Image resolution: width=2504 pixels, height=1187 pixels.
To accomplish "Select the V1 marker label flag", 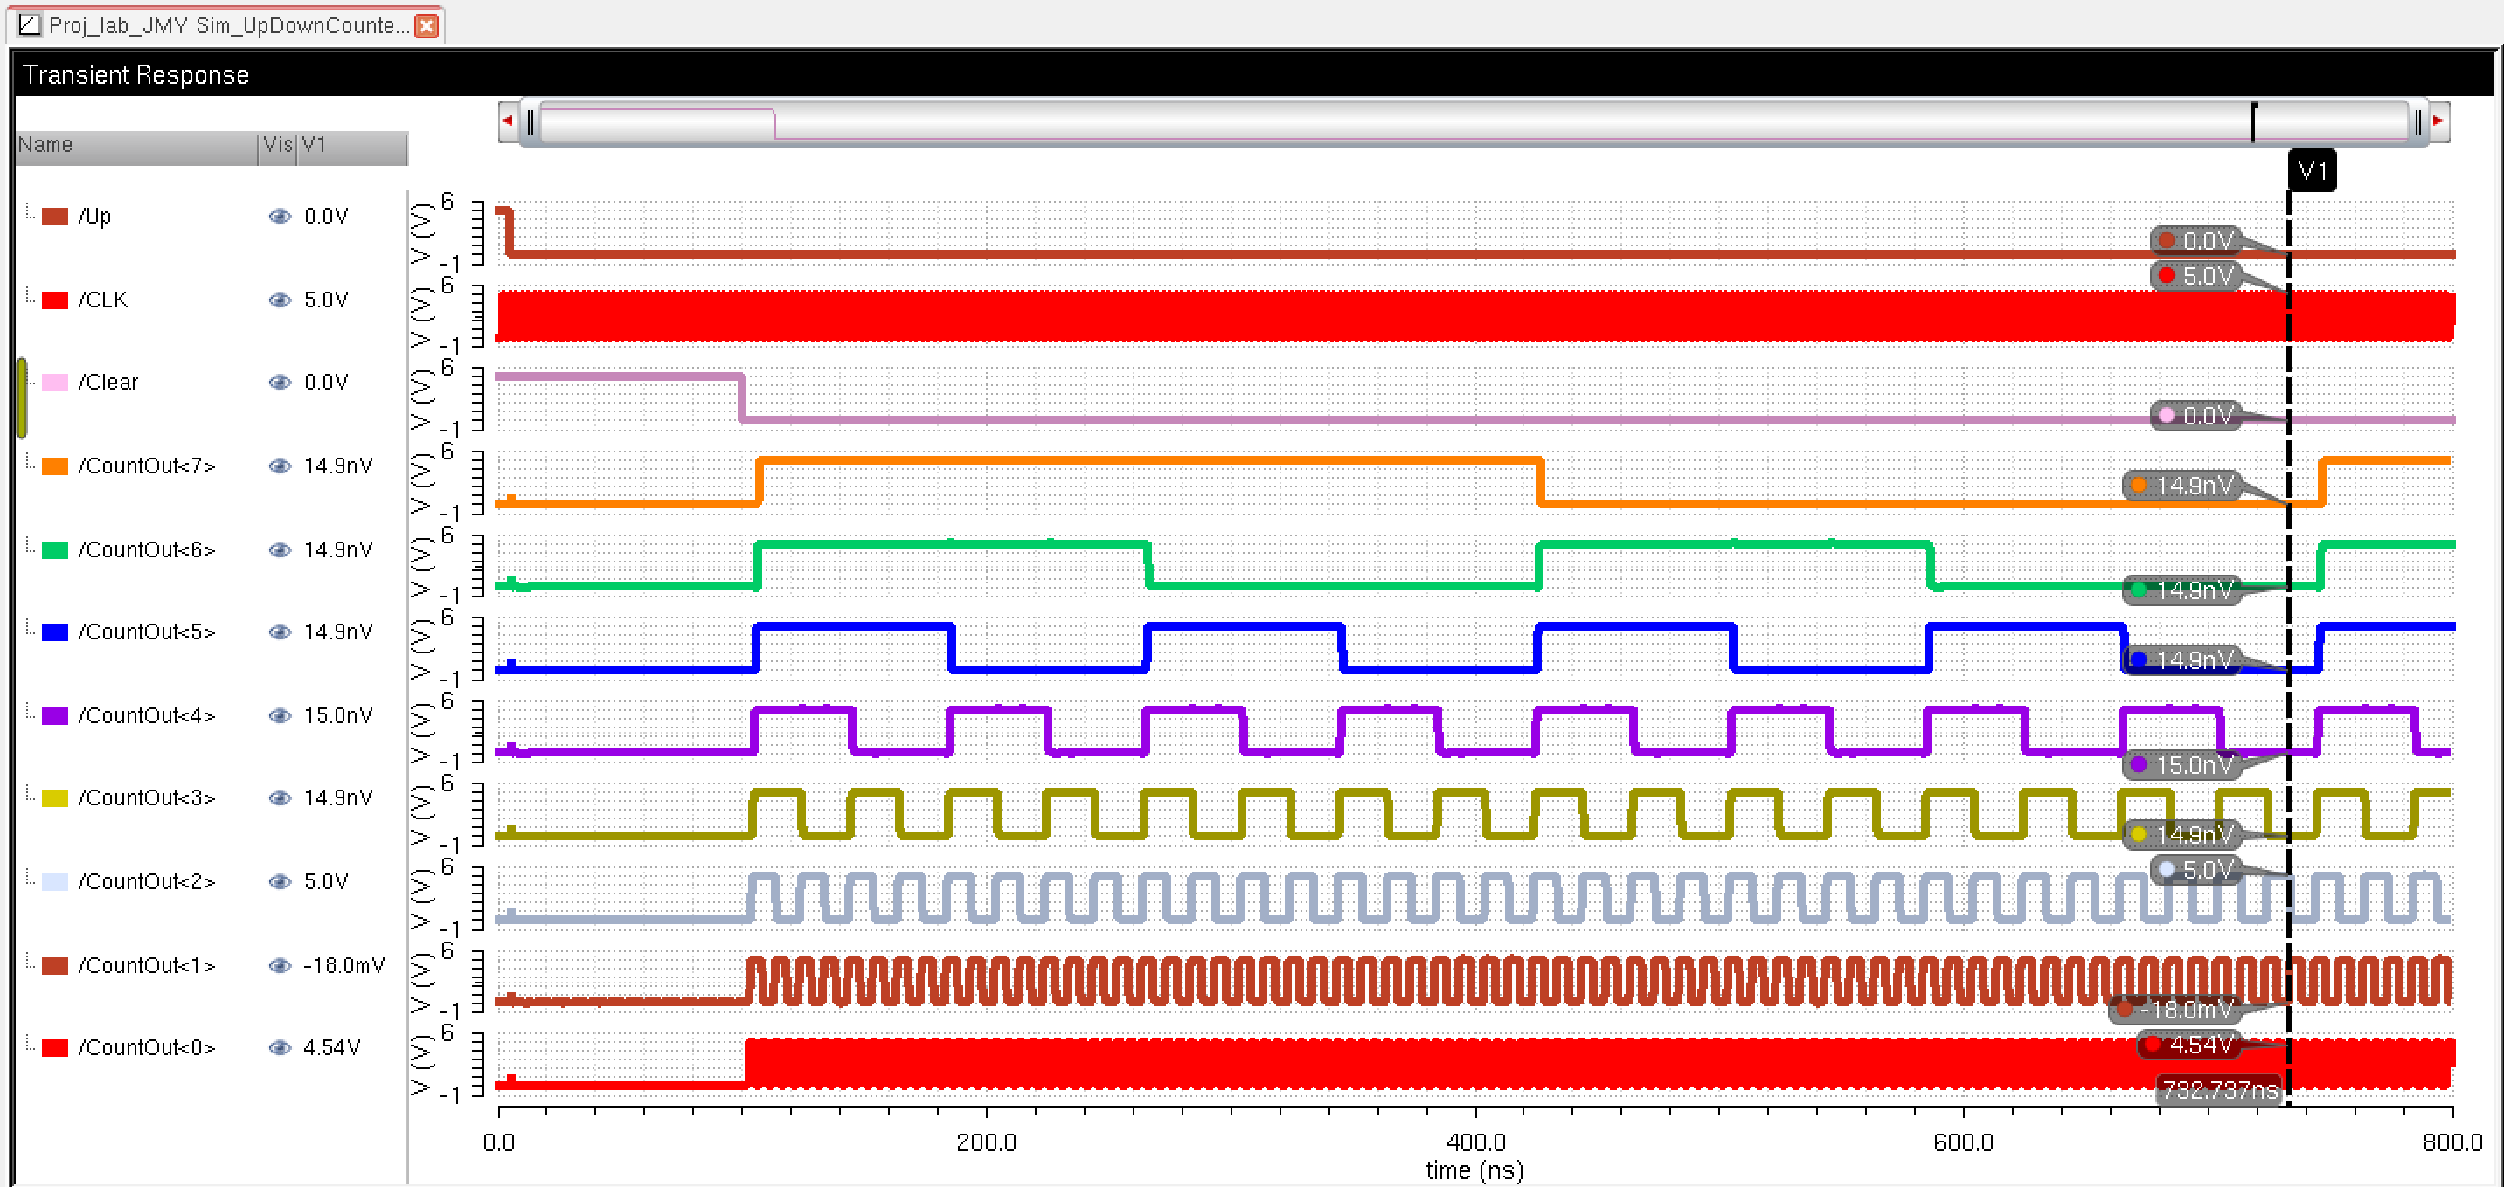I will [x=2311, y=172].
